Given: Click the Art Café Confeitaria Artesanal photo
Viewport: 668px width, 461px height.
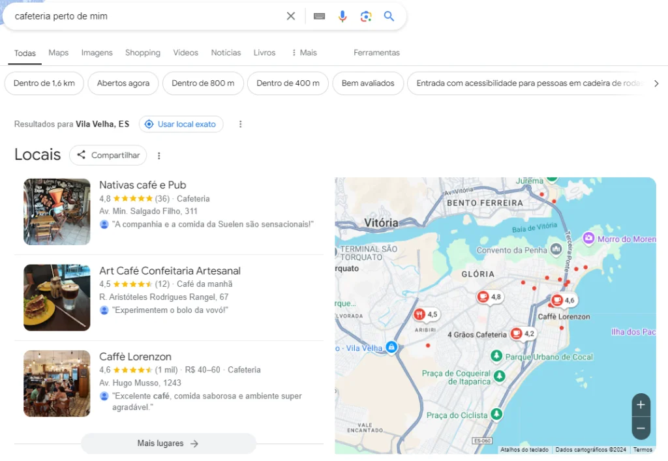Looking at the screenshot, I should pos(57,297).
